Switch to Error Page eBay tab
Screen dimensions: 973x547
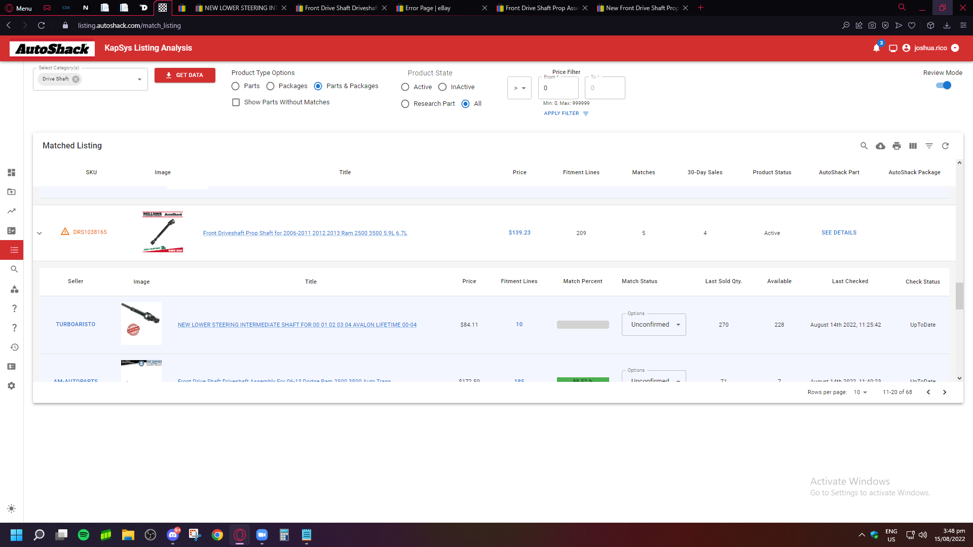[x=428, y=8]
